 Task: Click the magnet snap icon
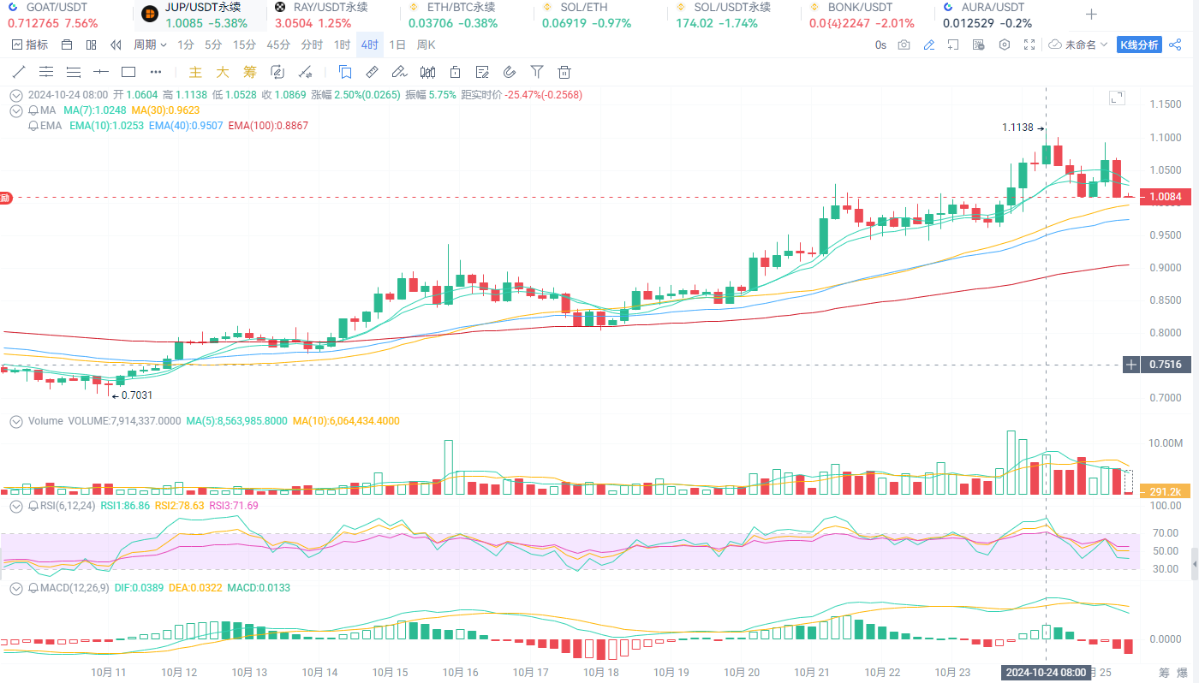[510, 72]
